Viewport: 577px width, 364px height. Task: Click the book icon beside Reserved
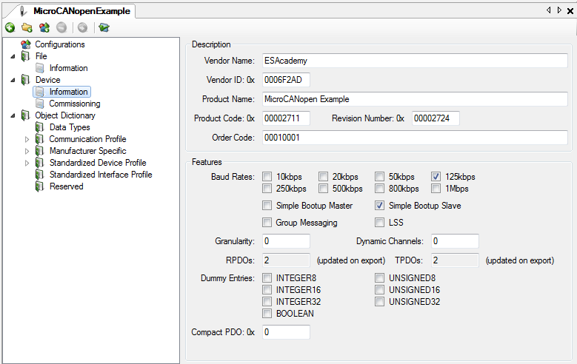coord(40,186)
